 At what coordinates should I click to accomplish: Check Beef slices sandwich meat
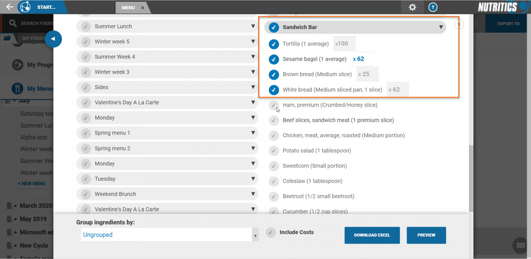pos(274,120)
